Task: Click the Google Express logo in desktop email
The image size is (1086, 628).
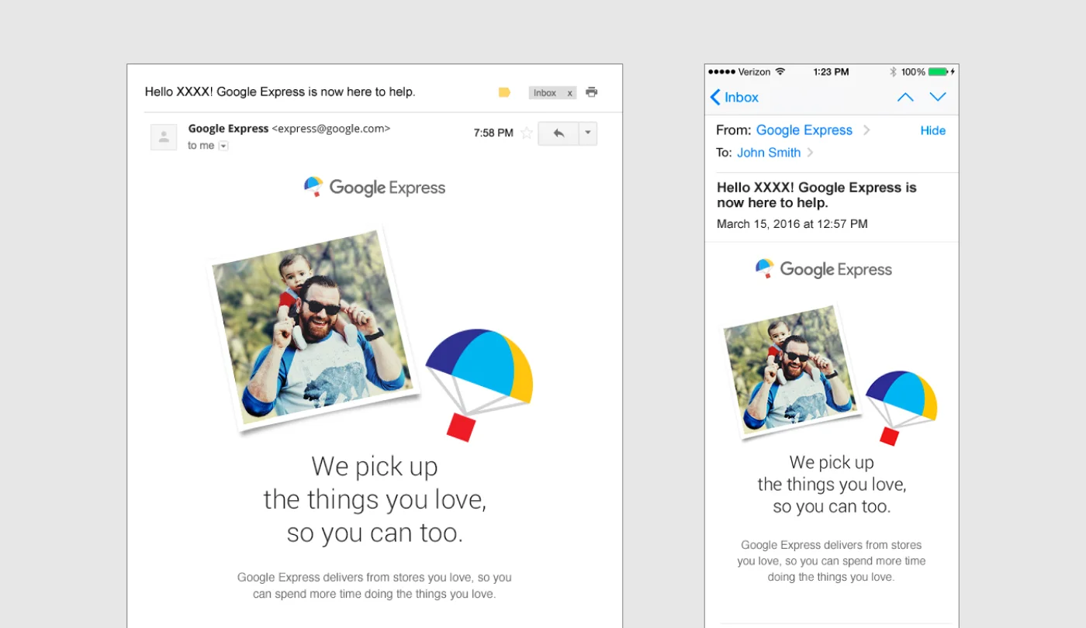Action: click(x=375, y=187)
